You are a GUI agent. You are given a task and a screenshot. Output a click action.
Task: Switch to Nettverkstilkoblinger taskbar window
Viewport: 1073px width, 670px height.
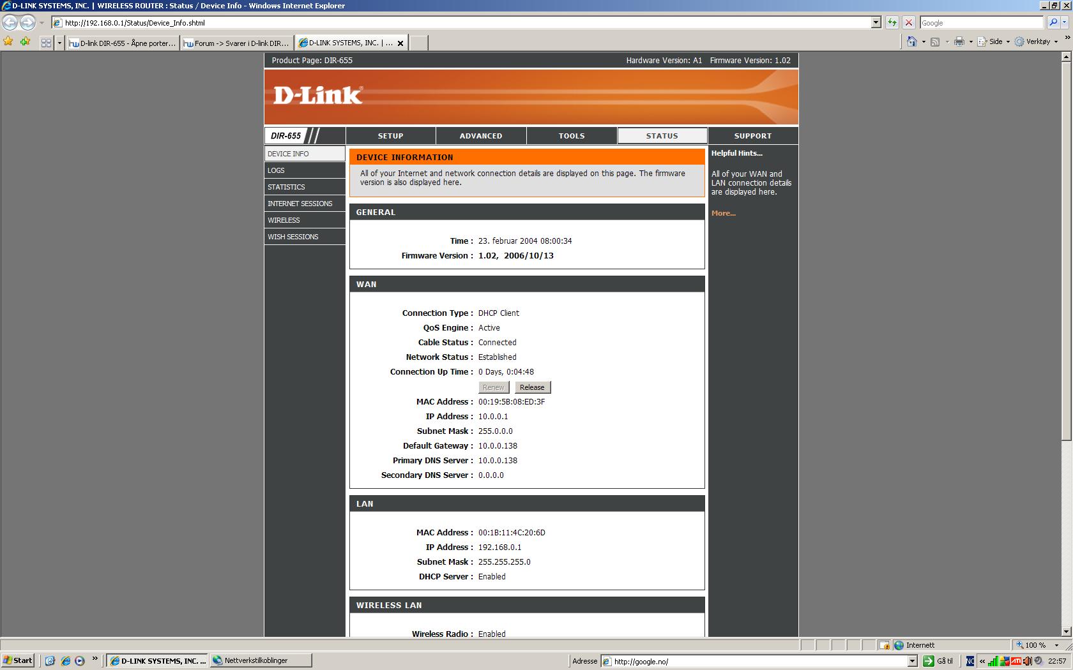point(261,660)
